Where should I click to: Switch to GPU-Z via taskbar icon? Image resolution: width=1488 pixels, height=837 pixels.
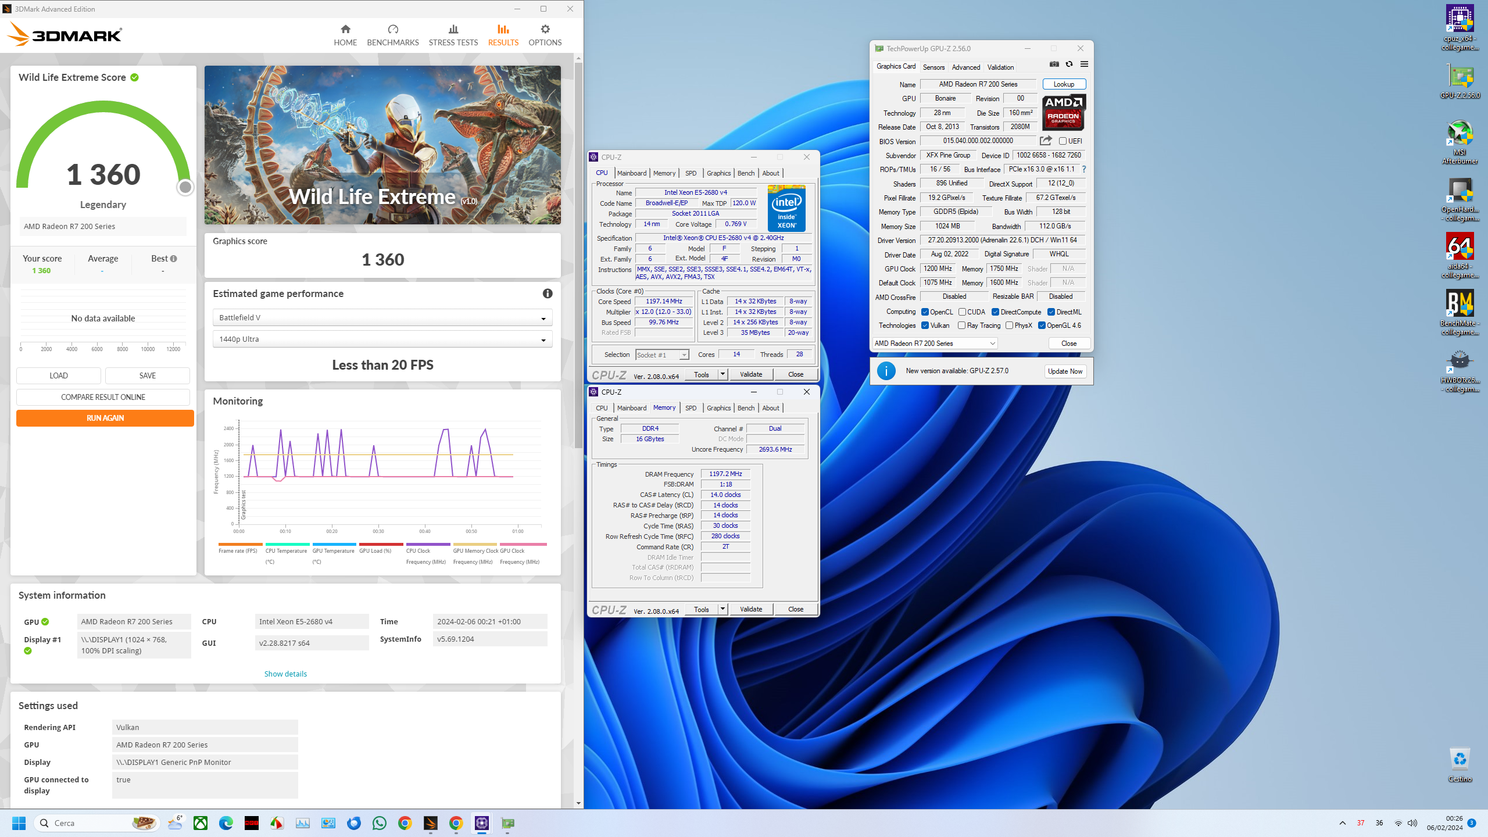click(507, 823)
